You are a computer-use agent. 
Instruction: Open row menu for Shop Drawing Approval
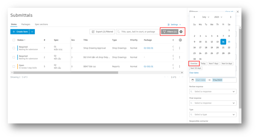click(x=179, y=48)
